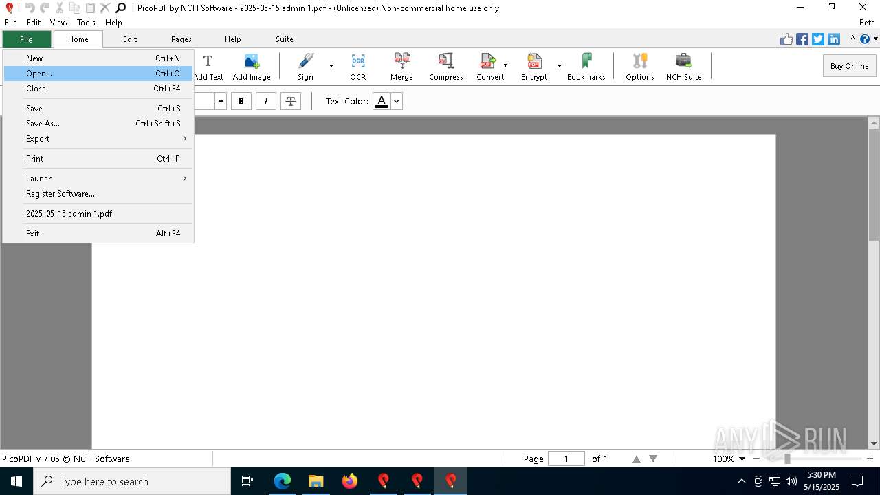Click the thumbs-up Like icon
This screenshot has height=495, width=880.
(786, 39)
